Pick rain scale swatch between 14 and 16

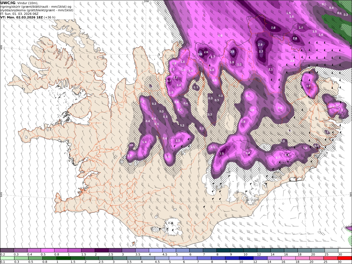274,258
